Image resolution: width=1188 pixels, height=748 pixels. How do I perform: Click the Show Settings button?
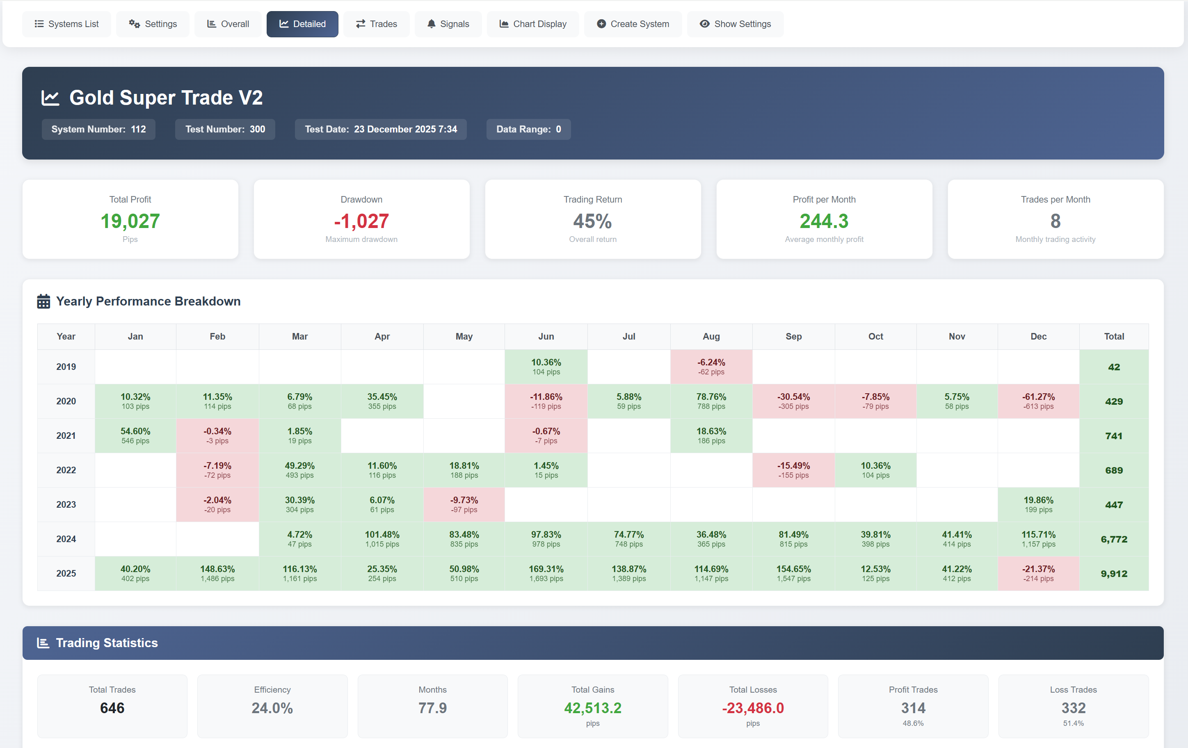pos(735,24)
